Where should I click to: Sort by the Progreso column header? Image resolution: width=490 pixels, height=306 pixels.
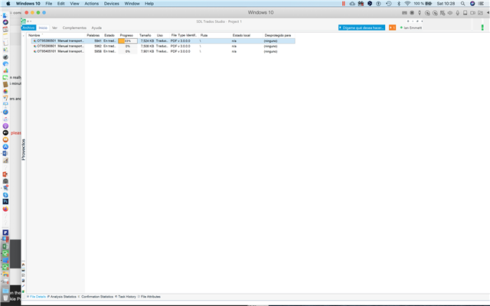pos(126,35)
